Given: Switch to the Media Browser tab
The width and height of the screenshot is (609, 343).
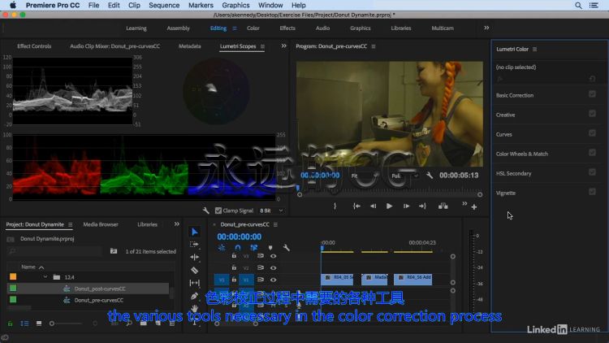Looking at the screenshot, I should click(101, 224).
